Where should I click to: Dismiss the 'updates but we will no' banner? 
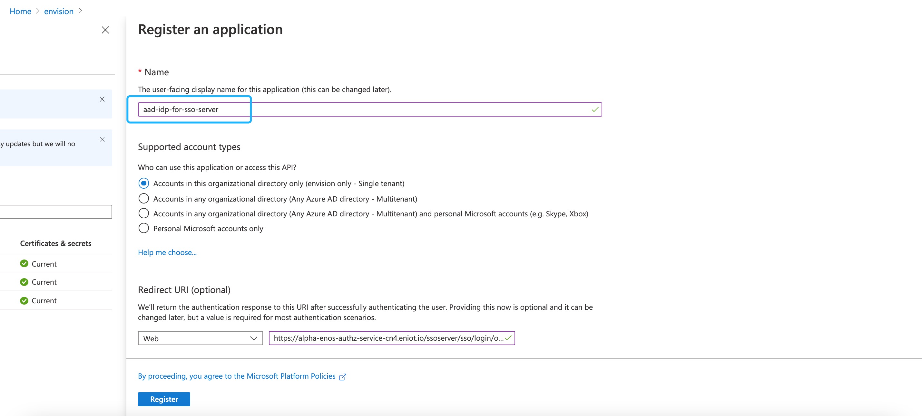click(102, 139)
